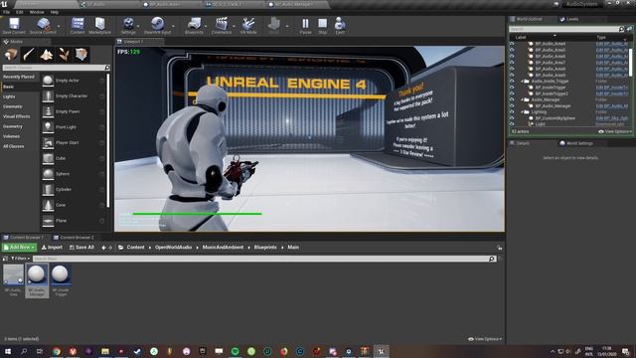Select the Foliage mode in Modes
Screen dimensions: 636x358
pos(64,55)
